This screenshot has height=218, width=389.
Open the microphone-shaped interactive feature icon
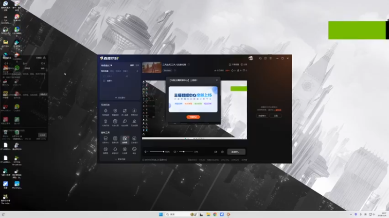(x=106, y=112)
